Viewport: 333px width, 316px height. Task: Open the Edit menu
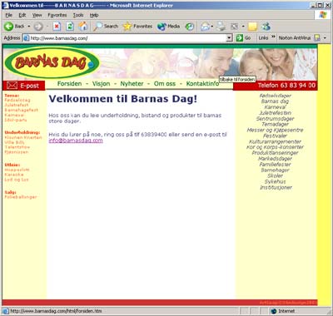click(x=22, y=15)
